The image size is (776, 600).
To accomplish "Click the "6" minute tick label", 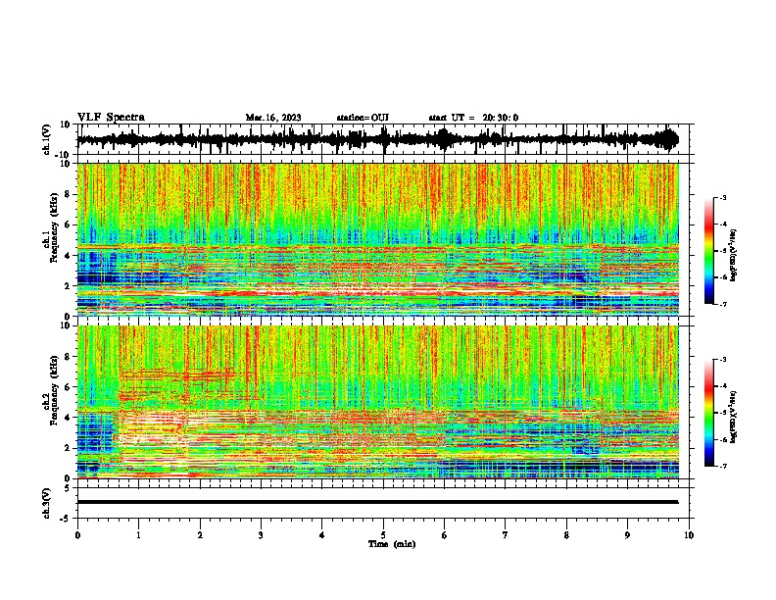I will [445, 535].
